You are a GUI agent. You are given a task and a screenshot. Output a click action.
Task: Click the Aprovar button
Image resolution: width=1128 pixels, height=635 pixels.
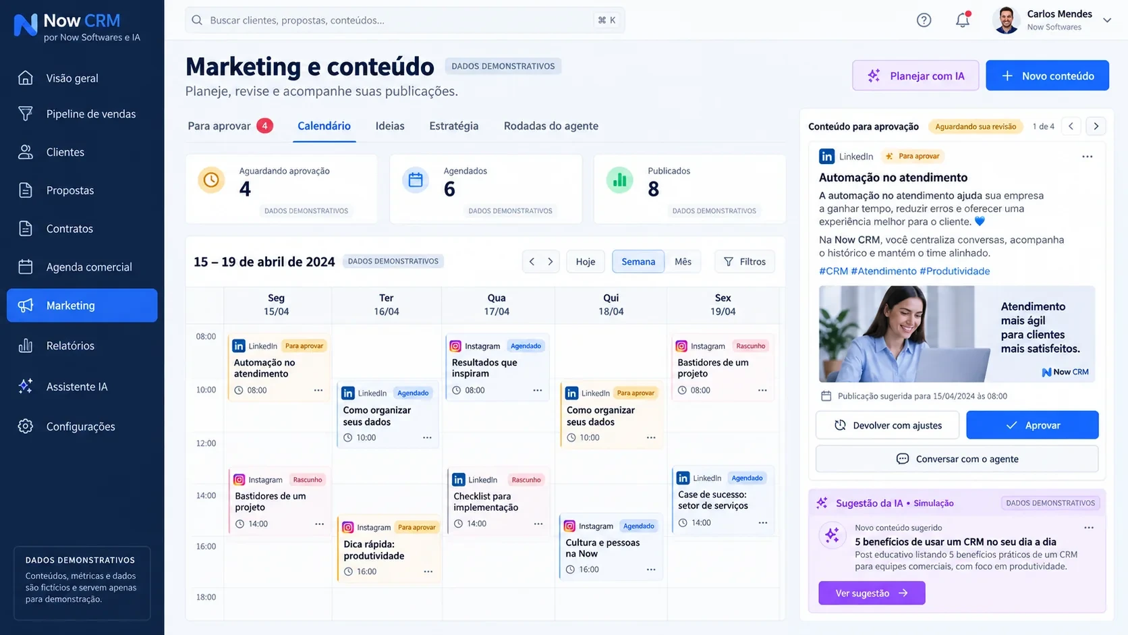[x=1032, y=425]
